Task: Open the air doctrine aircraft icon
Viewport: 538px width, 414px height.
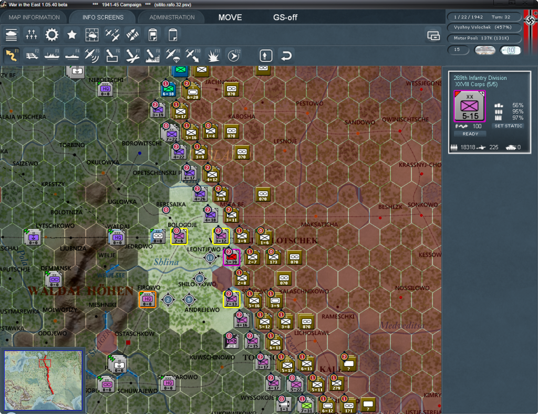Action: tap(112, 35)
